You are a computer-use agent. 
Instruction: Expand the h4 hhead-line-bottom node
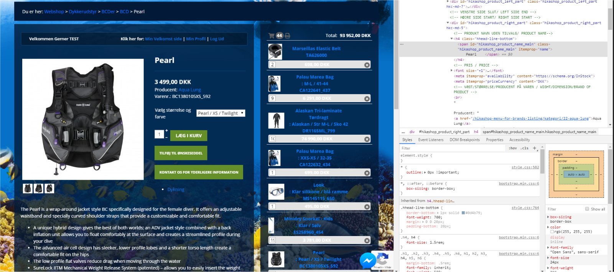click(451, 39)
